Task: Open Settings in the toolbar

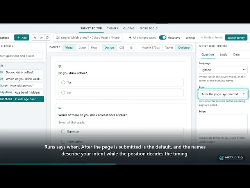Action: click(x=190, y=38)
